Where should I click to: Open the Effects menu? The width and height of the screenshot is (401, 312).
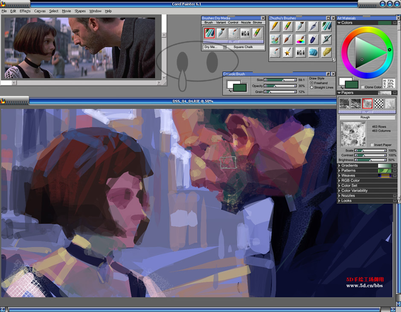pos(25,11)
